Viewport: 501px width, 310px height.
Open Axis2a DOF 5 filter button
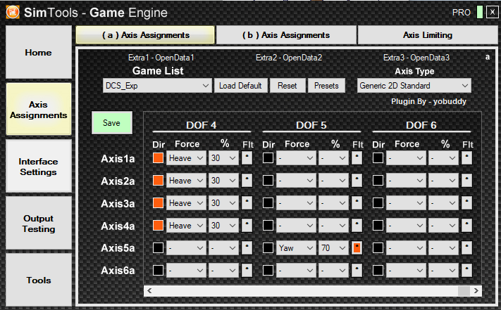357,181
